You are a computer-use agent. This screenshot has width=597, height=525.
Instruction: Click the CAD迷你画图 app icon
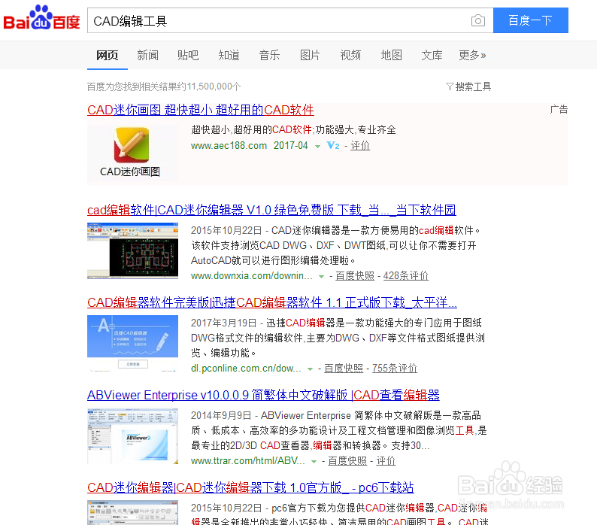coord(132,145)
